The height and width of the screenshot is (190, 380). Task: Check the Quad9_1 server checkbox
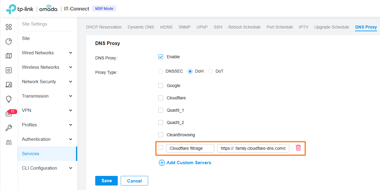click(x=160, y=110)
